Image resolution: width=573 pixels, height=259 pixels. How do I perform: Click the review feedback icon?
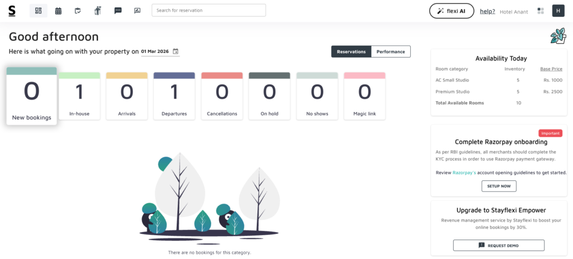pos(137,11)
